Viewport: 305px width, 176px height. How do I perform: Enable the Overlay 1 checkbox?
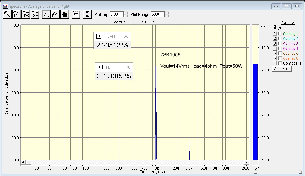pyautogui.click(x=280, y=34)
